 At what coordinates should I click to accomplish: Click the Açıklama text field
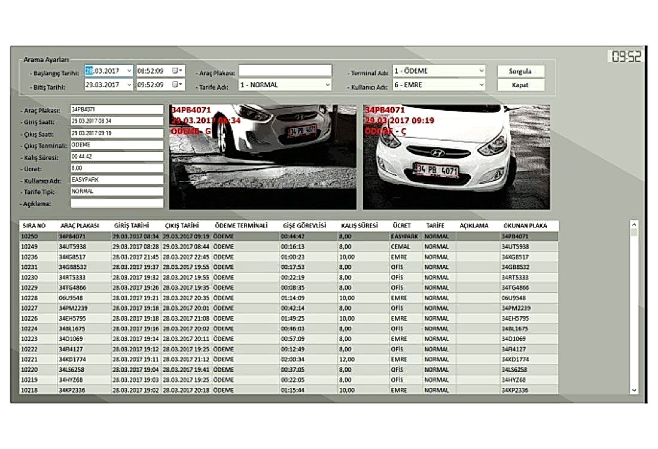pyautogui.click(x=117, y=204)
